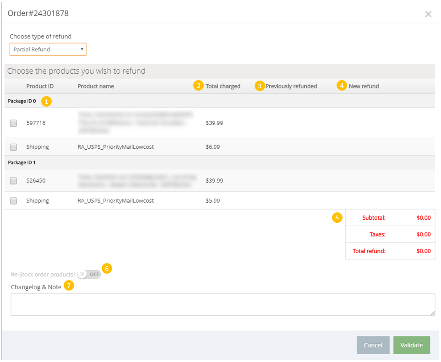Select the $5.99 Shipping checkbox
This screenshot has height=362, width=441.
coord(13,201)
